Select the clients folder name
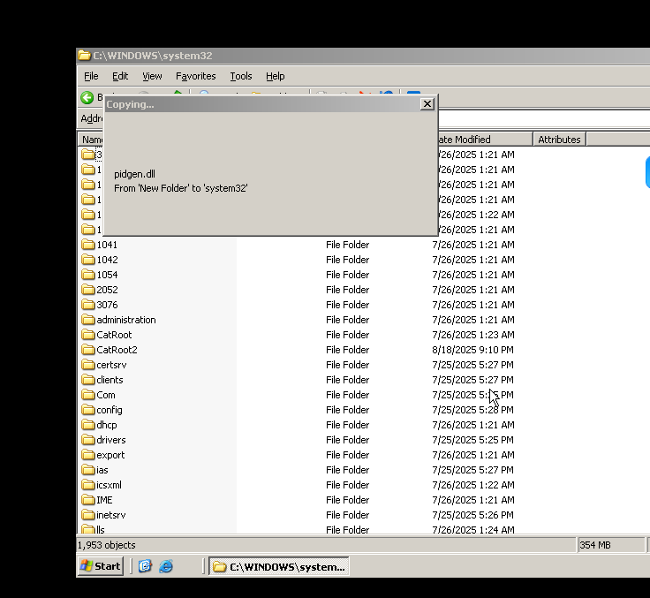The width and height of the screenshot is (650, 598). [x=110, y=380]
